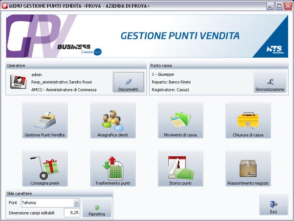
Task: Click the 'admin' operator name text
Action: coord(36,75)
